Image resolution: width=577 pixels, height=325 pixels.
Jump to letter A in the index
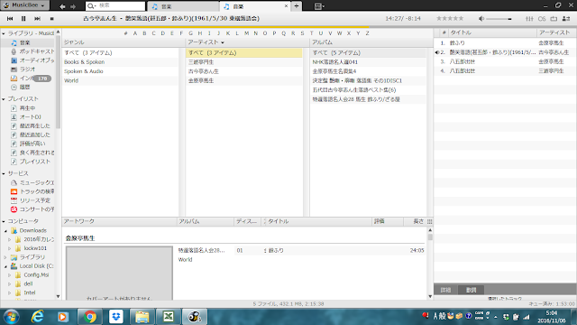point(135,33)
